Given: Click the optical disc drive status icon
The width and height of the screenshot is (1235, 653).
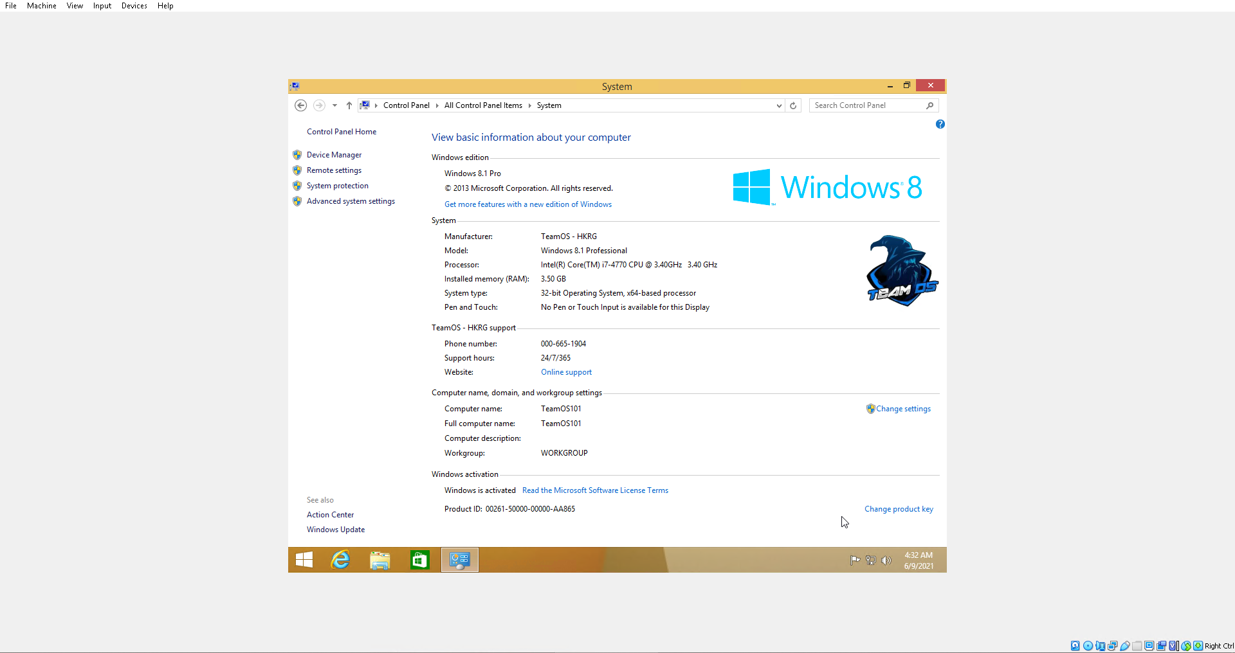Looking at the screenshot, I should 1088,646.
